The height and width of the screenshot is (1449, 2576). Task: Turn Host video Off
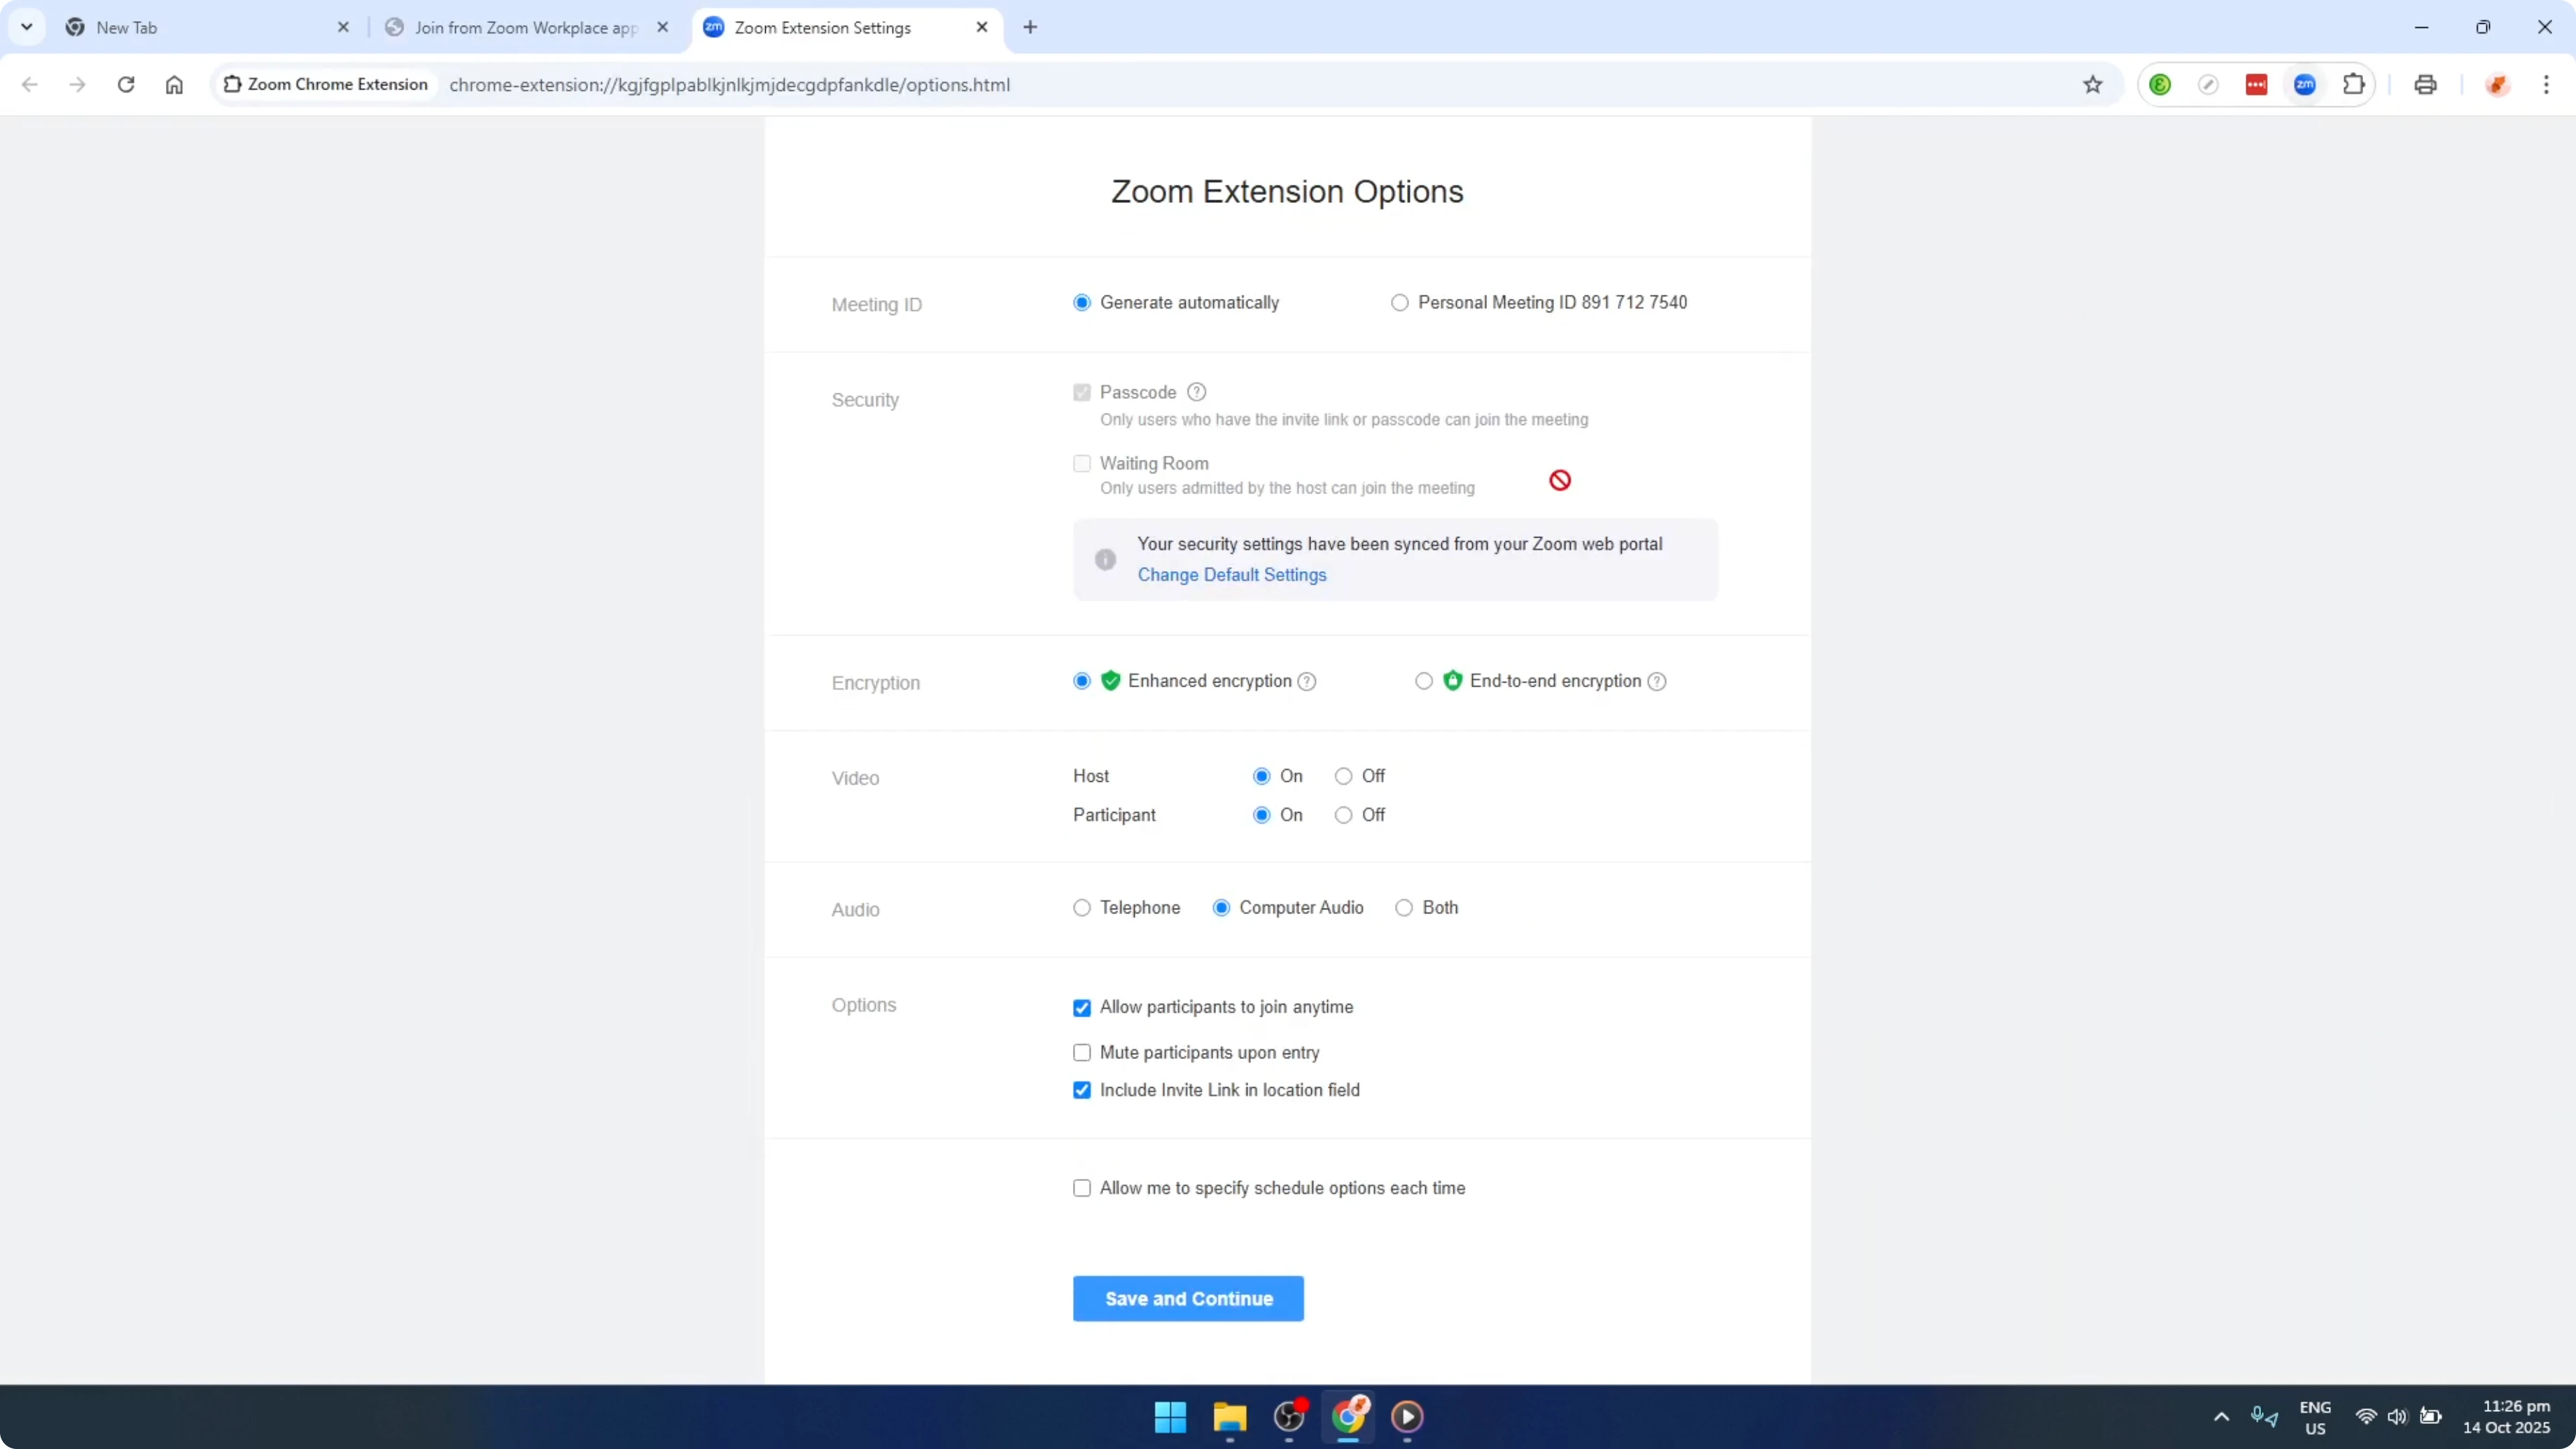click(1344, 776)
